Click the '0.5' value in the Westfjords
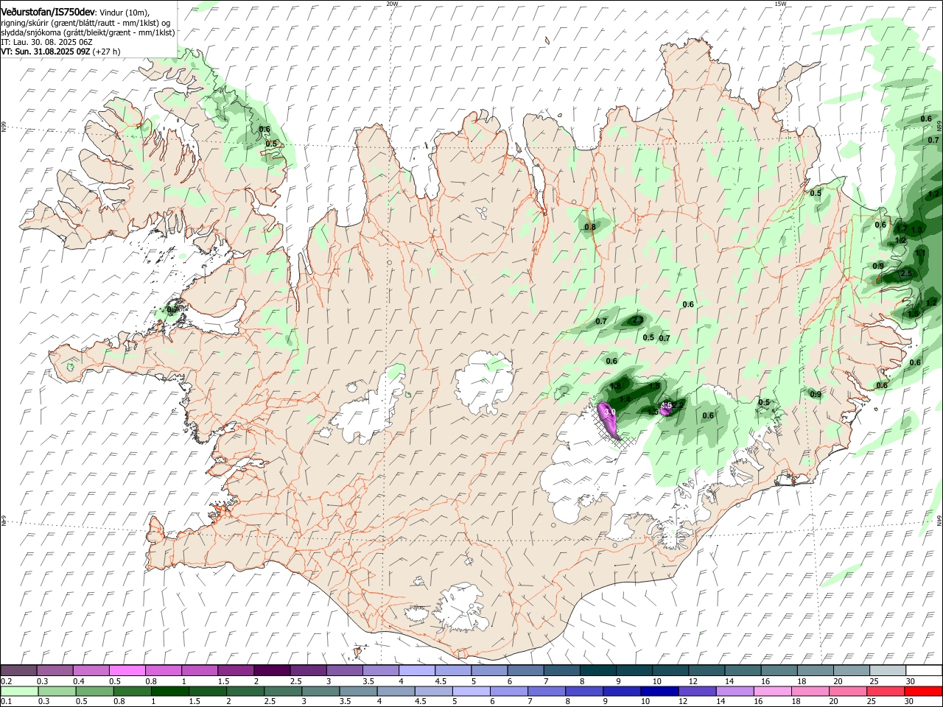The width and height of the screenshot is (943, 707). coord(271,144)
